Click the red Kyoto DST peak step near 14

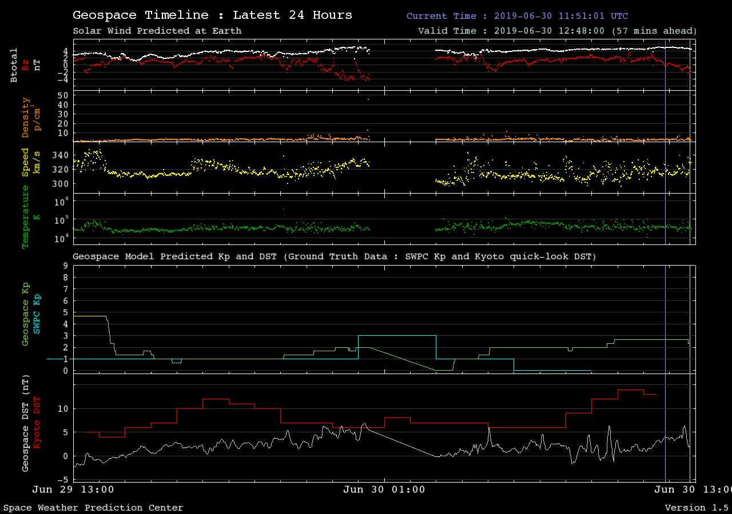(631, 389)
